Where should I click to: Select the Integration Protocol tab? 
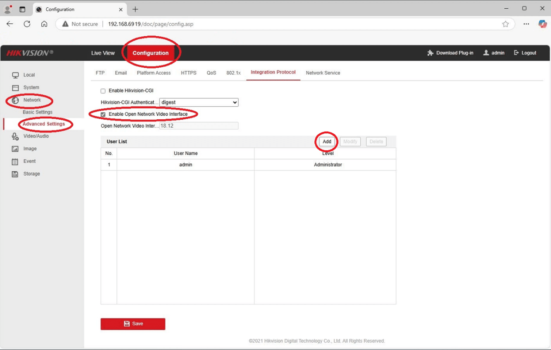tap(273, 73)
